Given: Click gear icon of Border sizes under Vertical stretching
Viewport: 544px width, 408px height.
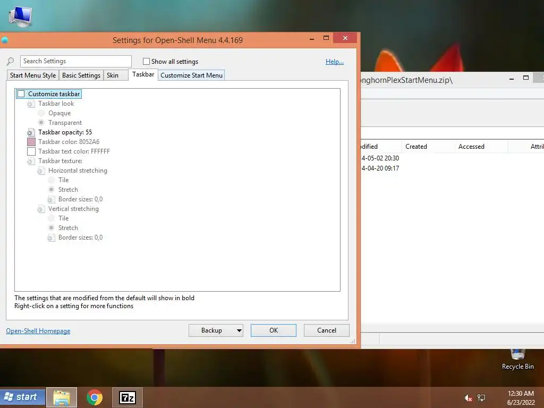Looking at the screenshot, I should 52,237.
